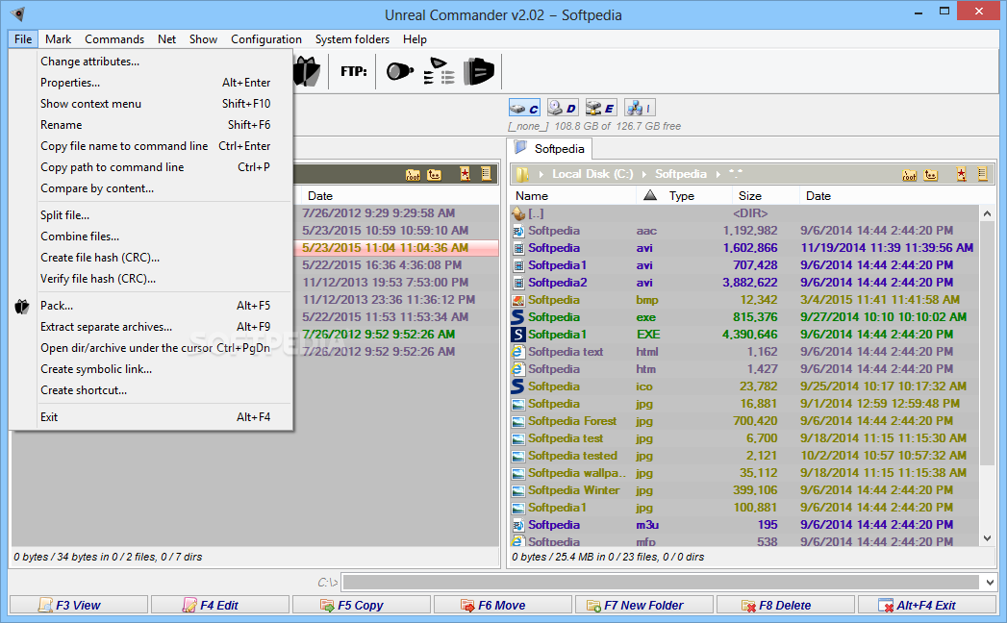The width and height of the screenshot is (1007, 623).
Task: Go to root folder in right panel
Action: (910, 175)
